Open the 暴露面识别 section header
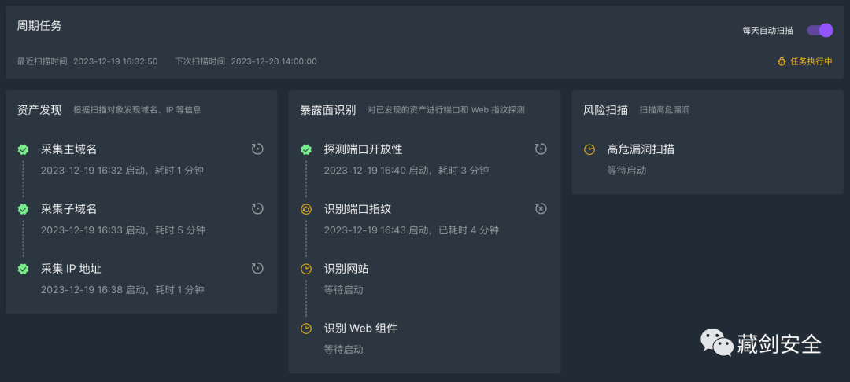The width and height of the screenshot is (850, 382). (x=328, y=110)
